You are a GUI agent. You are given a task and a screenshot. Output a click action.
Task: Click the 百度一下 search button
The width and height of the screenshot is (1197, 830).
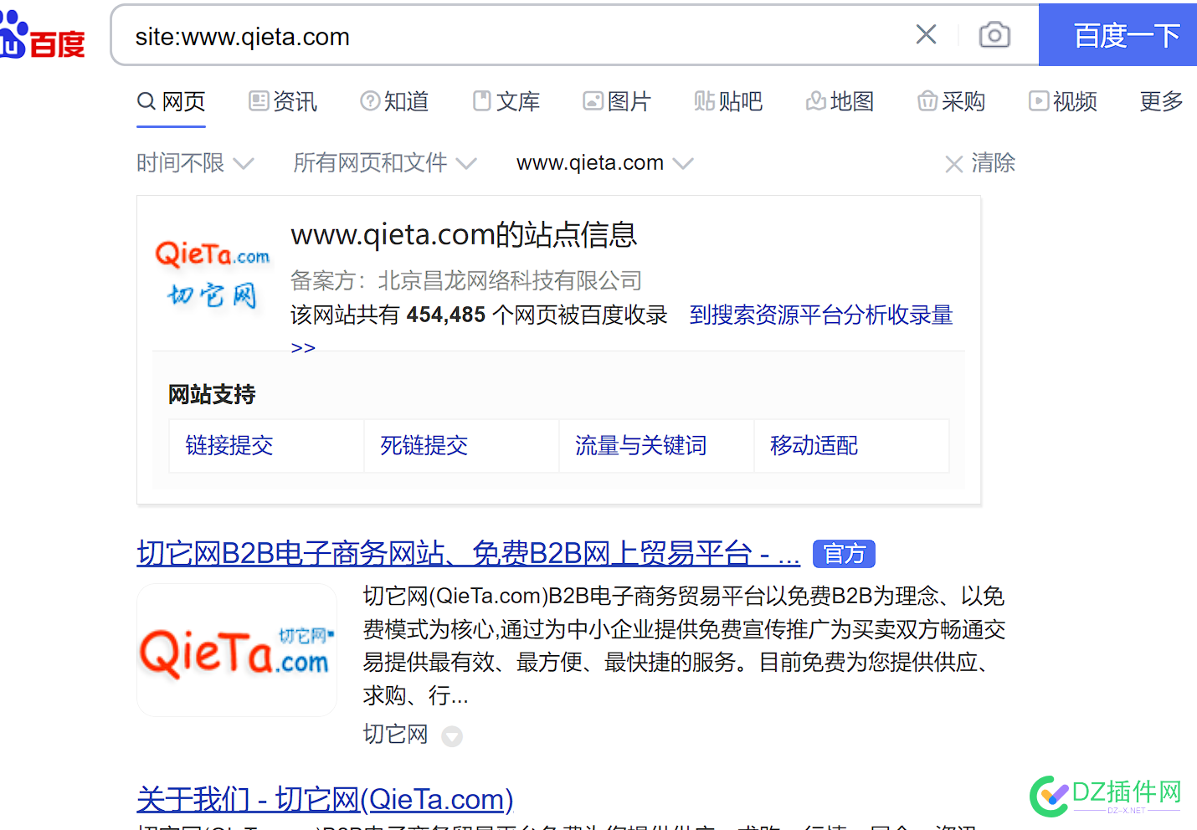[1118, 35]
